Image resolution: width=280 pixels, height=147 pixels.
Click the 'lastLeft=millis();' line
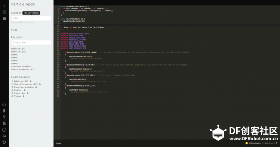pos(78,79)
